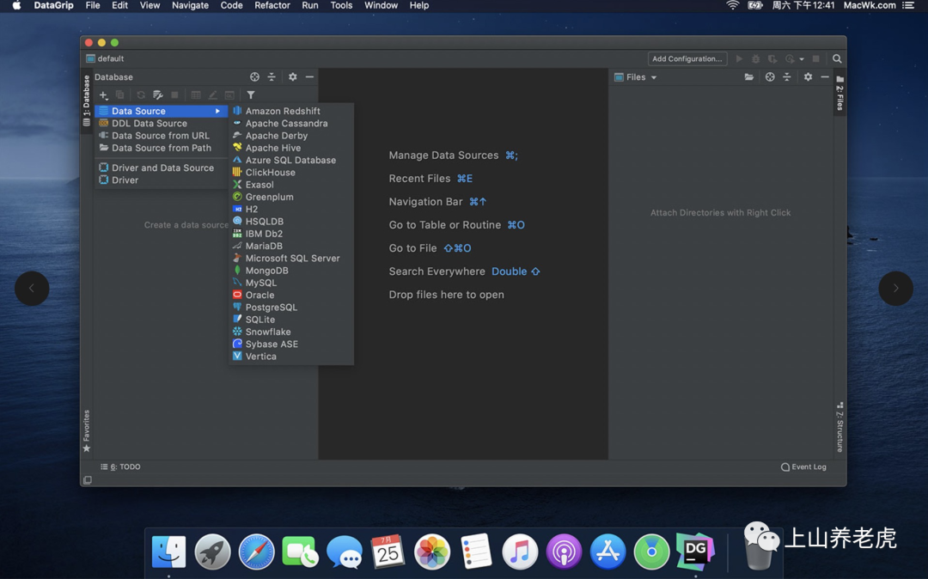Toggle the tool window quick access icon
Viewport: 928px width, 579px height.
coord(88,480)
